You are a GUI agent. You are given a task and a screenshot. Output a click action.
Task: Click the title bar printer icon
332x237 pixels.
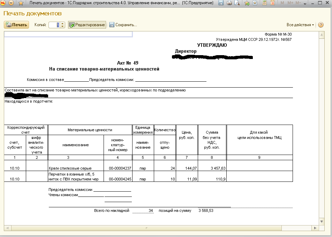(x=229, y=3)
